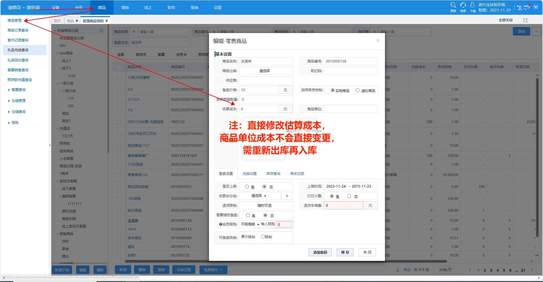This screenshot has width=543, height=282.
Task: Open the 财务 top menu
Action: (x=171, y=8)
